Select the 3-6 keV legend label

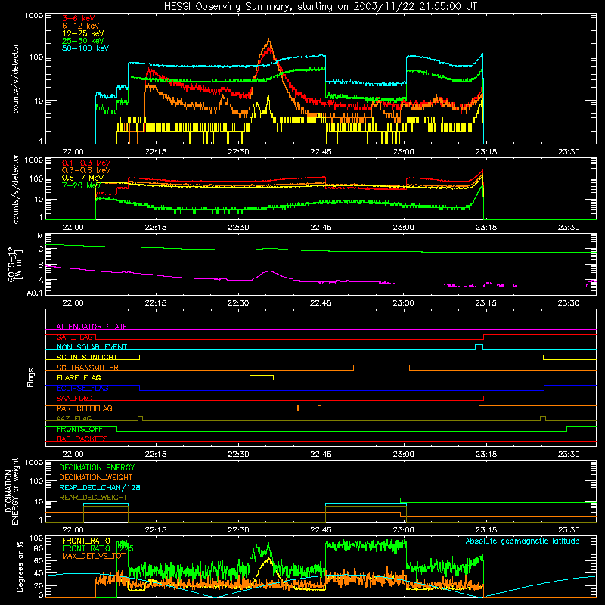coord(79,18)
